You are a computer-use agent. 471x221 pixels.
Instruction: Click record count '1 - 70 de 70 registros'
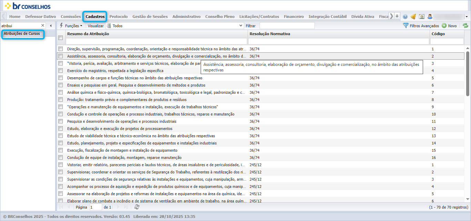point(448,207)
